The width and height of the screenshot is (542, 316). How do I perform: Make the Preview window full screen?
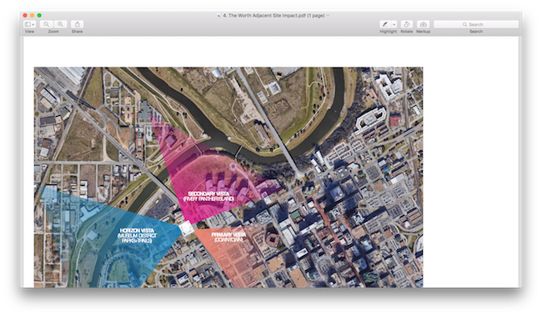pos(39,15)
